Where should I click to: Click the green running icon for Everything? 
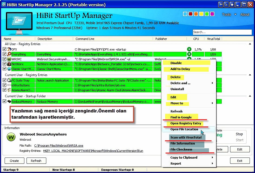(x=189, y=54)
